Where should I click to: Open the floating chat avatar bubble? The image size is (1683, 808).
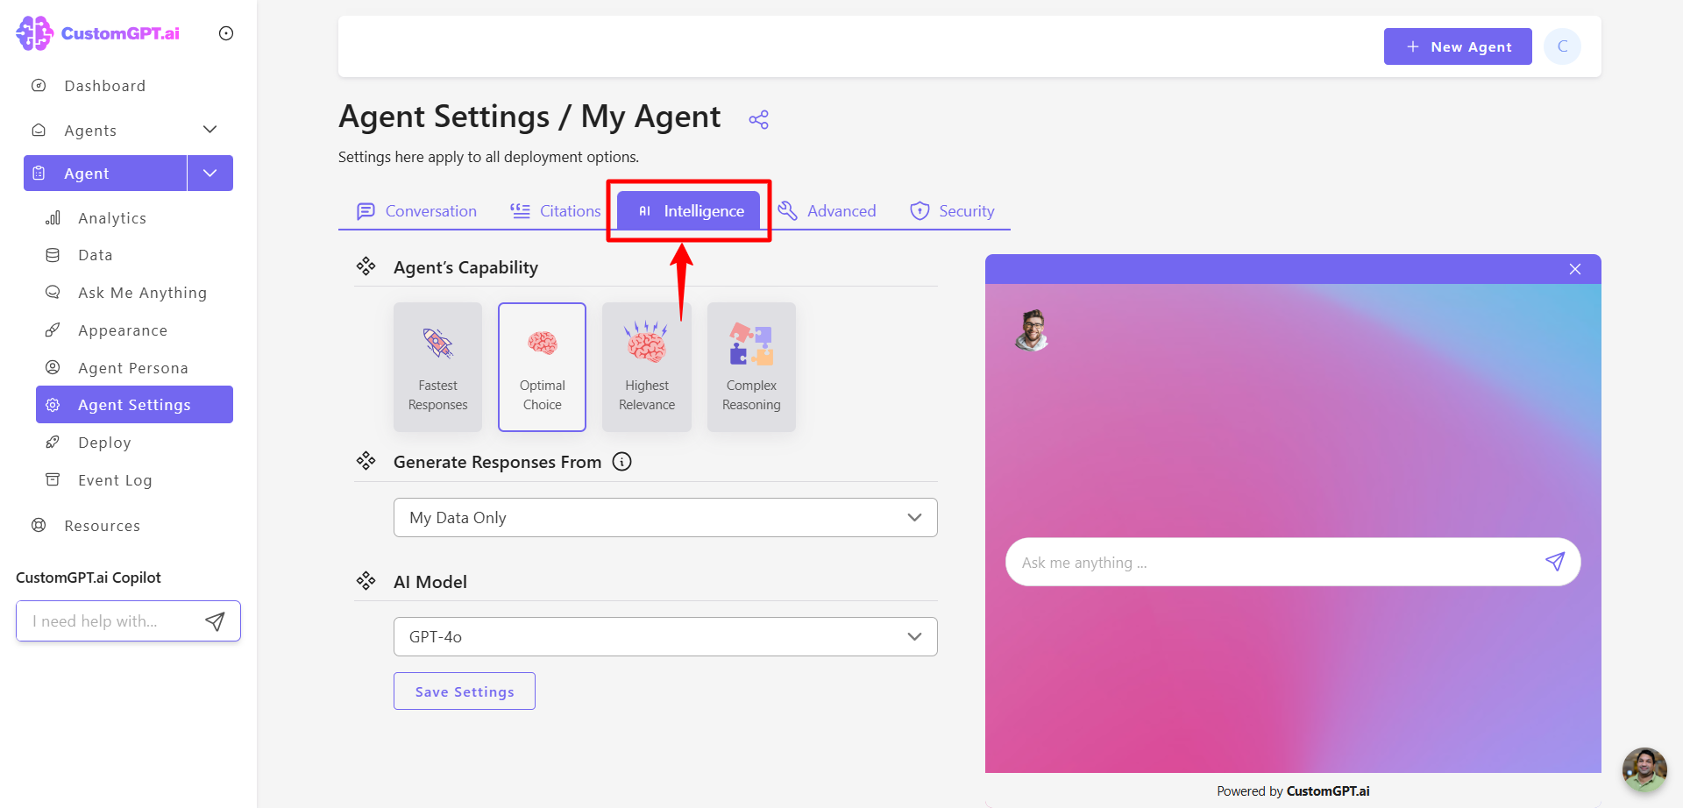[1644, 769]
